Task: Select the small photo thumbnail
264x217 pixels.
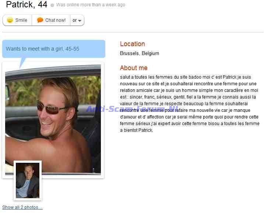Action: 28,180
